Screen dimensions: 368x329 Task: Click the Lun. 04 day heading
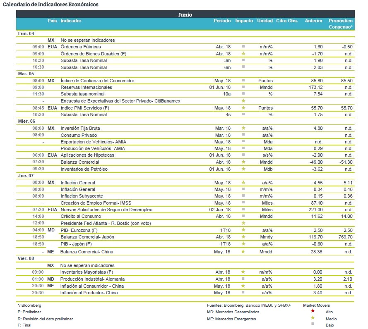[x=26, y=33]
